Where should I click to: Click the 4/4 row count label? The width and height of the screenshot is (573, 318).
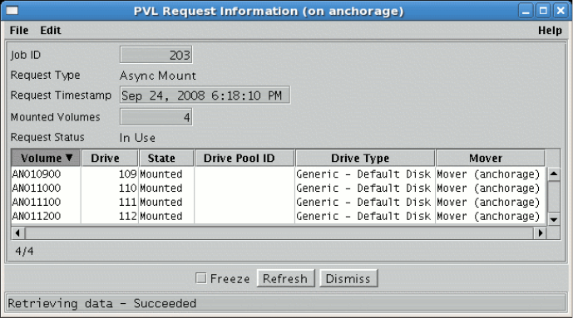[24, 251]
